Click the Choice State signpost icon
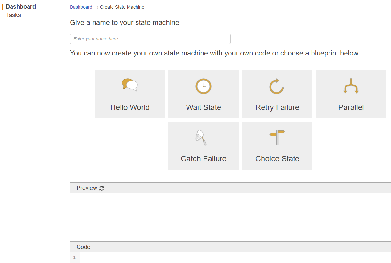Image resolution: width=391 pixels, height=263 pixels. (277, 137)
